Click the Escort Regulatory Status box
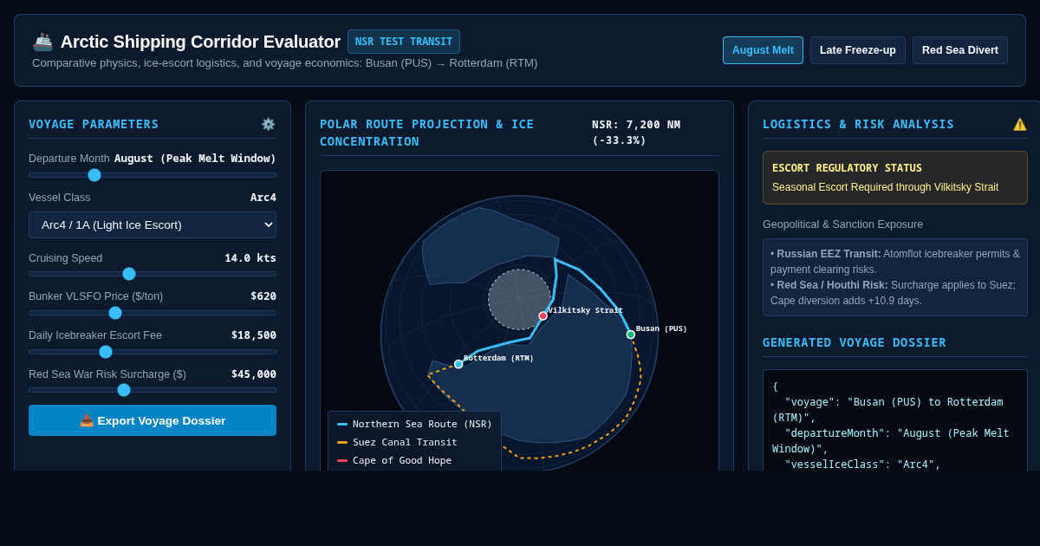 point(895,178)
